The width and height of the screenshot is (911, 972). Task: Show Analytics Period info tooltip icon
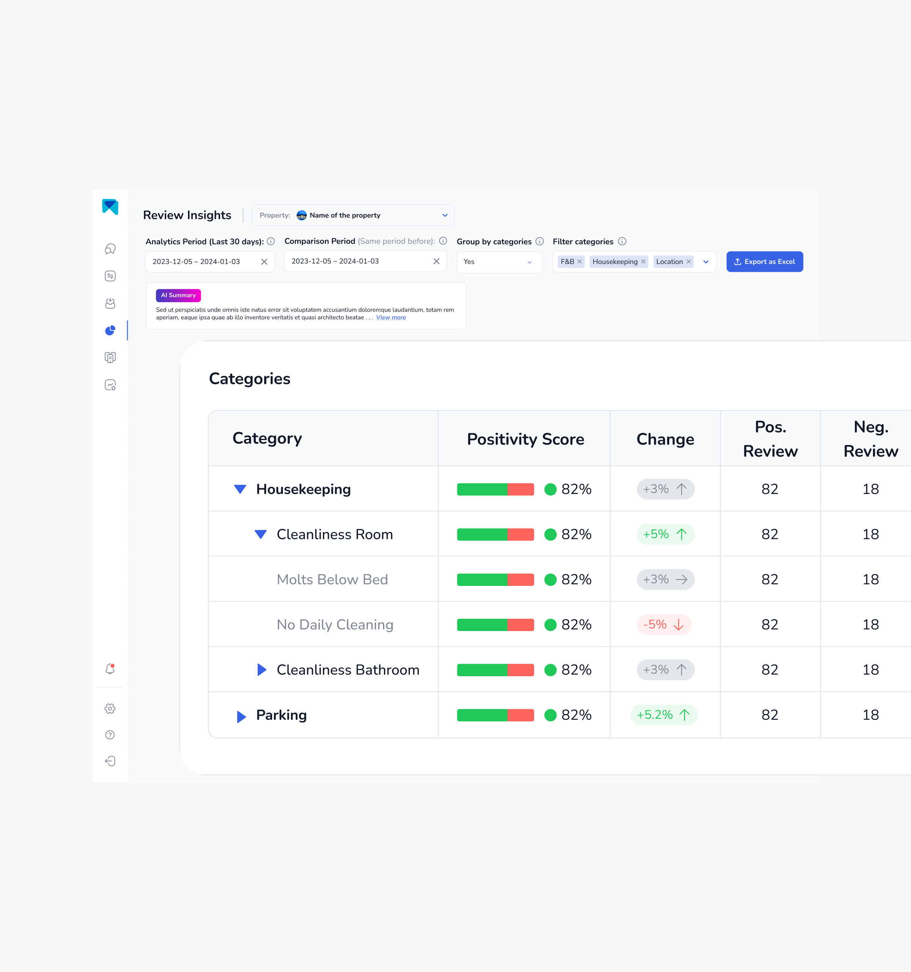click(x=271, y=241)
